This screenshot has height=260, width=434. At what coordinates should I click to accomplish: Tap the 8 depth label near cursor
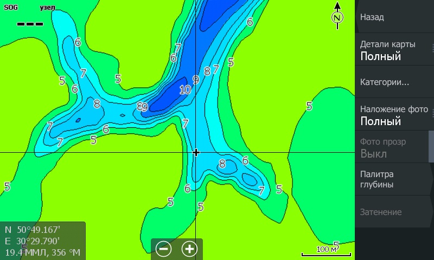pos(222,163)
